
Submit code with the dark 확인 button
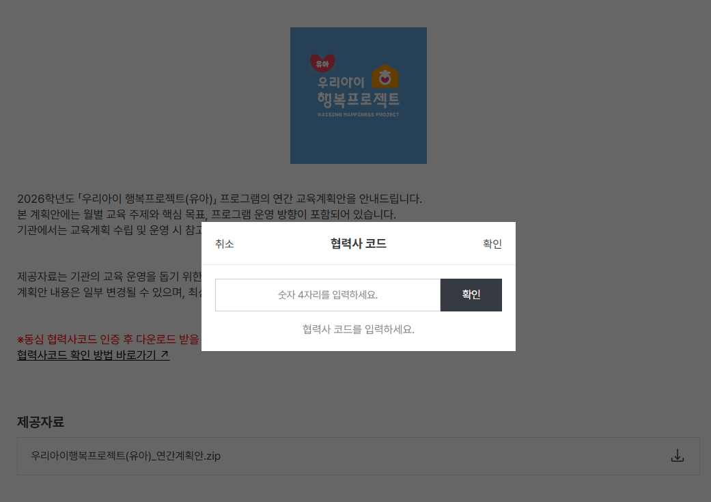pos(471,295)
